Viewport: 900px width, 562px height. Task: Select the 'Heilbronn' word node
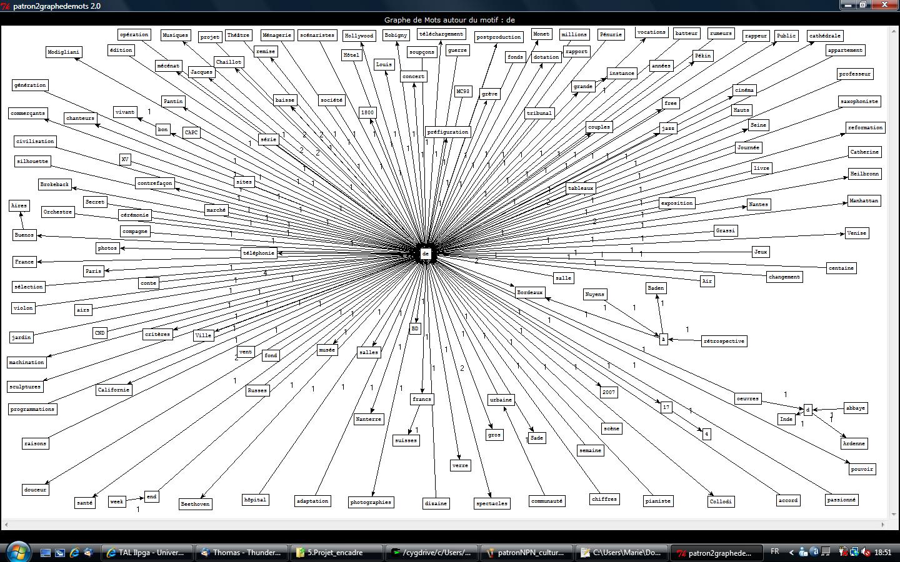864,174
